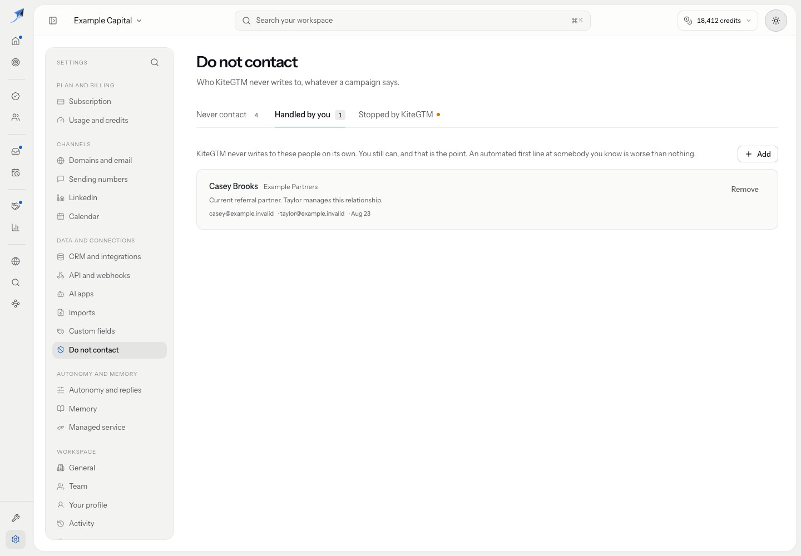
Task: Focus the Search your workspace field
Action: [412, 21]
